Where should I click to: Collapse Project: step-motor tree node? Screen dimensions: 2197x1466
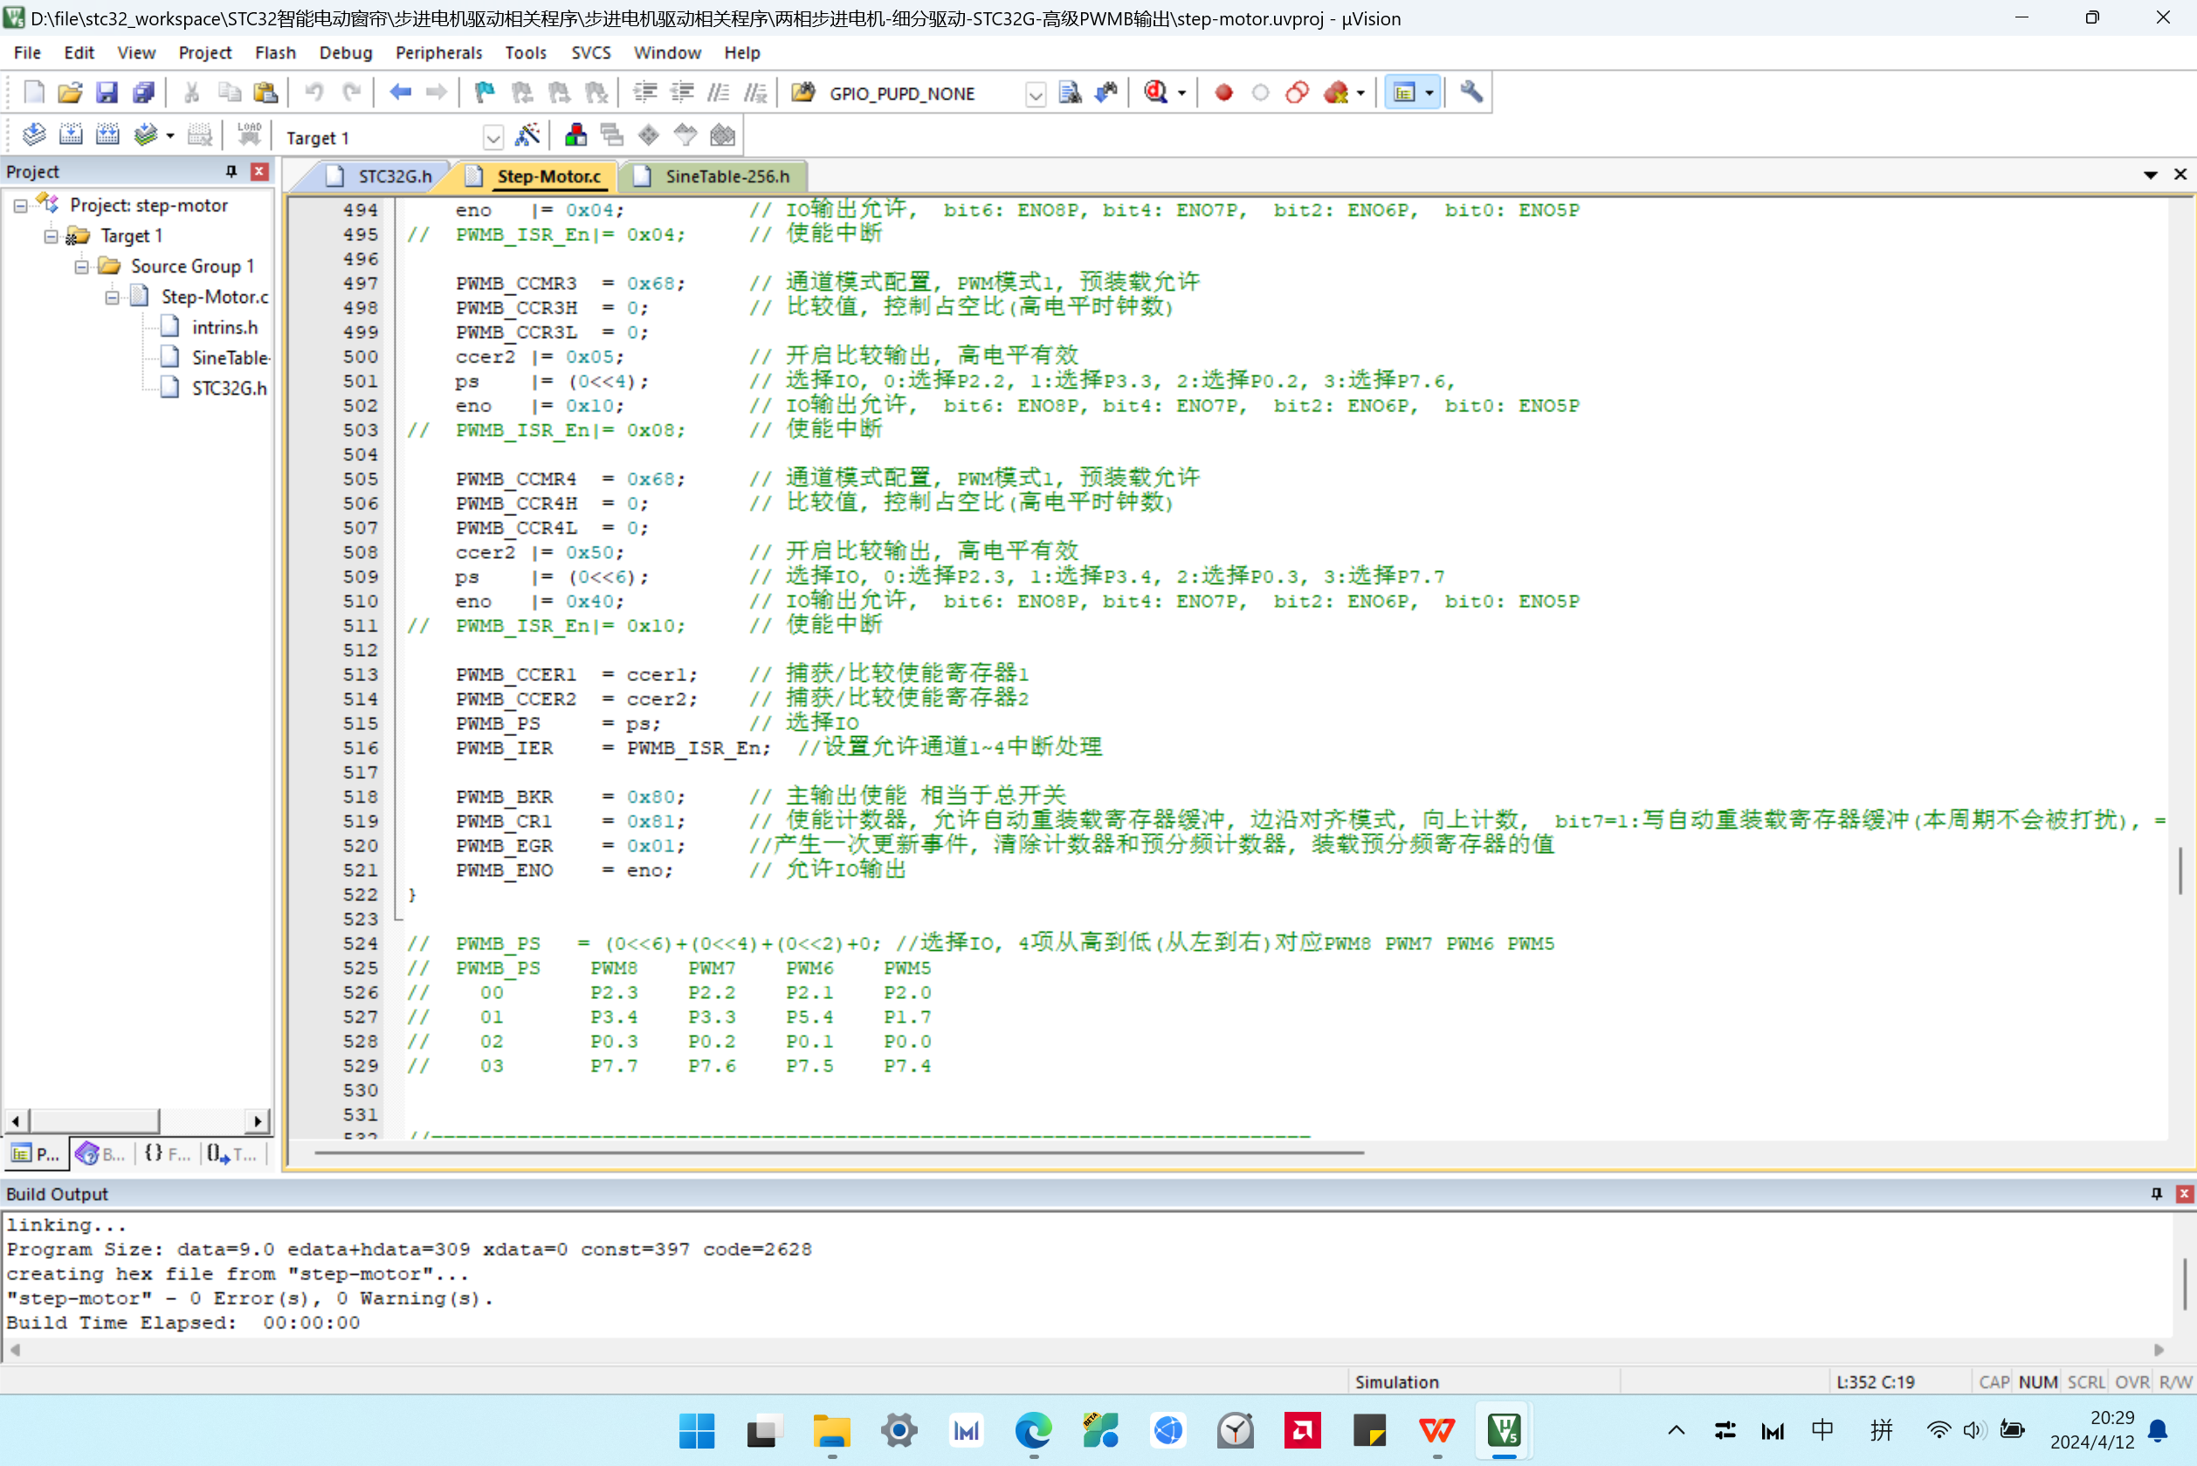coord(21,206)
